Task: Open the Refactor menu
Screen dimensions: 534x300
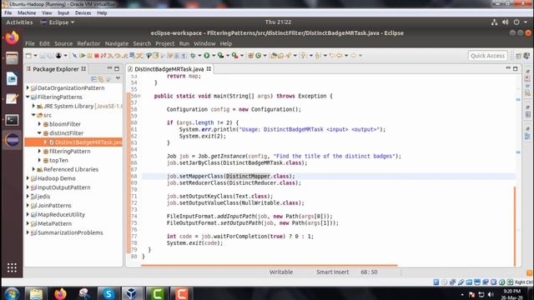Action: click(x=88, y=43)
